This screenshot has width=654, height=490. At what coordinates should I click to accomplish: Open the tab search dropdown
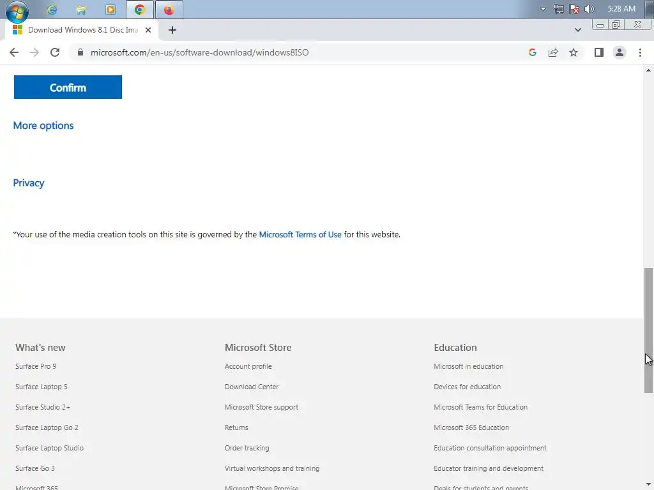click(x=577, y=30)
